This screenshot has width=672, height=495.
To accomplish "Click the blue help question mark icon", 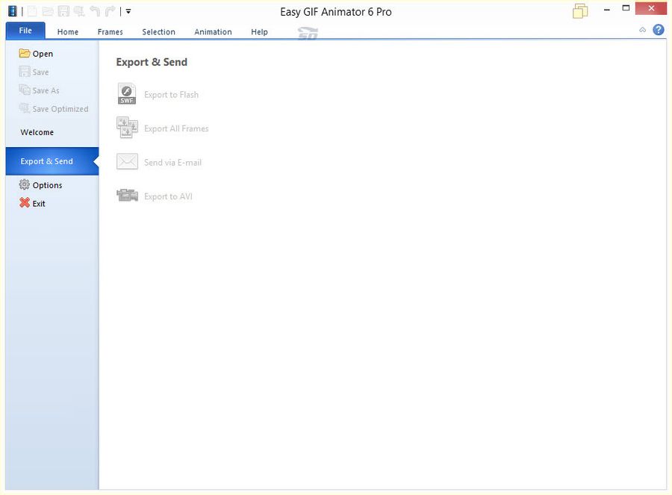I will pos(659,30).
